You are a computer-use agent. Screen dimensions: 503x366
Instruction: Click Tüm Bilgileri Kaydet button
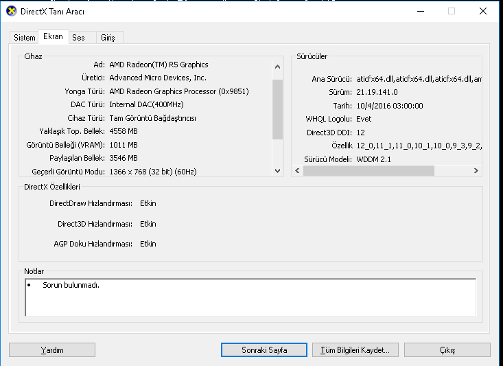(x=355, y=350)
